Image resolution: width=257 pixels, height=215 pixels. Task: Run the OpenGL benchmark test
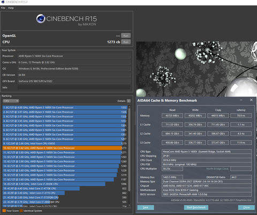pyautogui.click(x=126, y=35)
